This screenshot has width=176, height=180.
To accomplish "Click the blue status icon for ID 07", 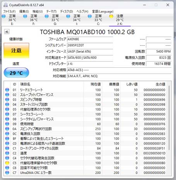I will coord(7,114).
